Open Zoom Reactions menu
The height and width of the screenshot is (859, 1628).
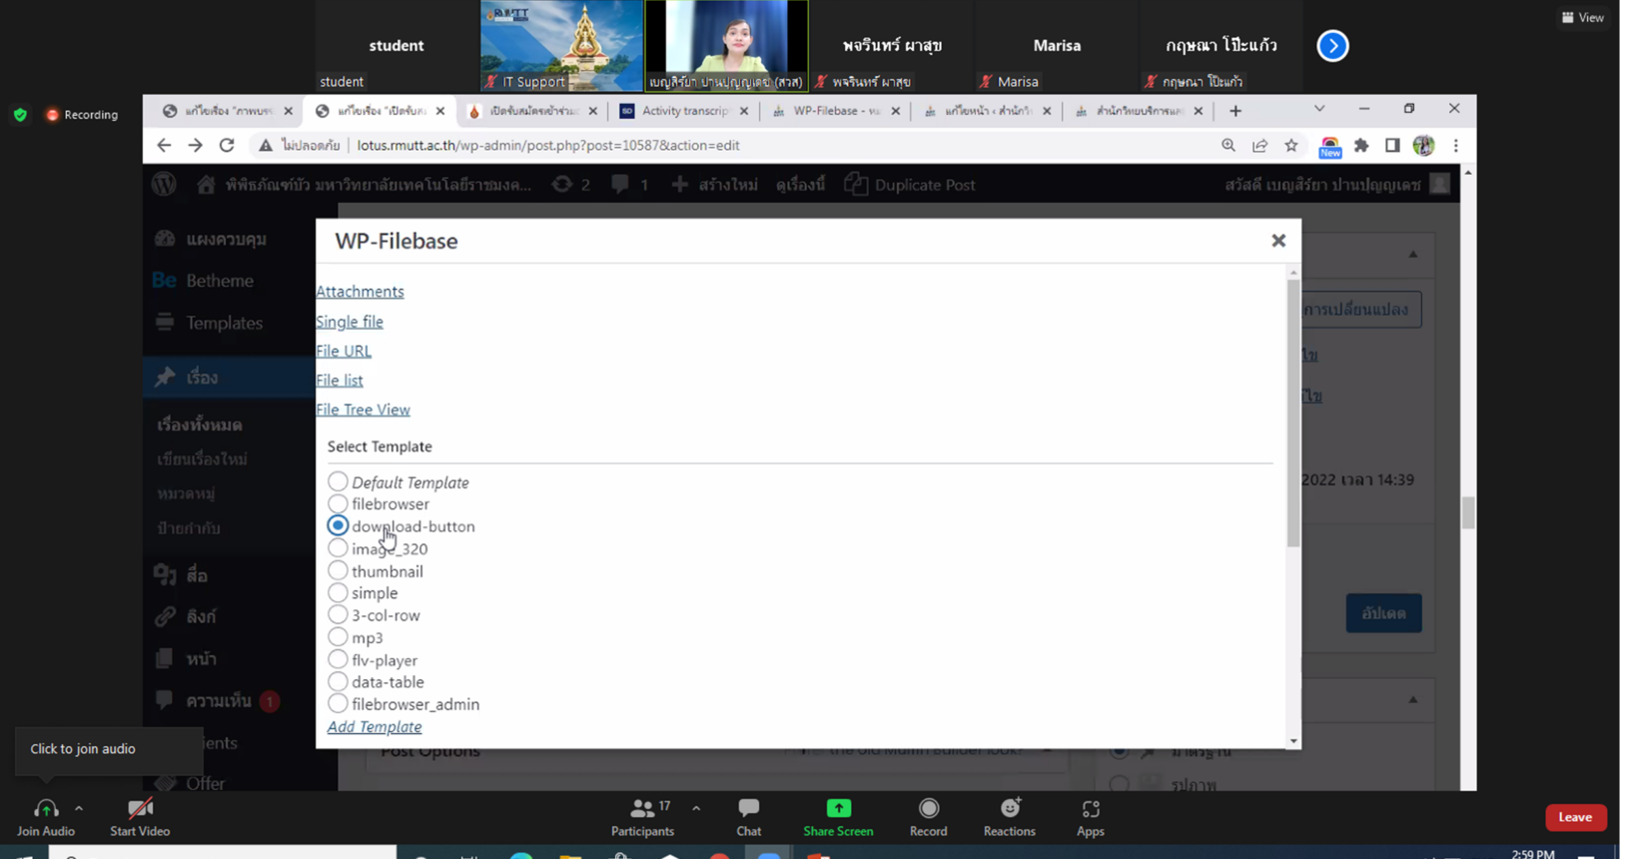coord(1009,817)
